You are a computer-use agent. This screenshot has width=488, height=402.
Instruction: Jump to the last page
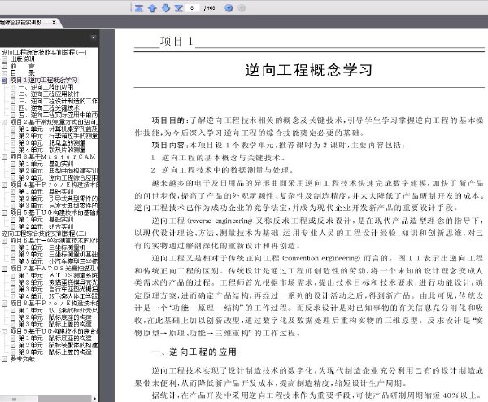coord(179,8)
